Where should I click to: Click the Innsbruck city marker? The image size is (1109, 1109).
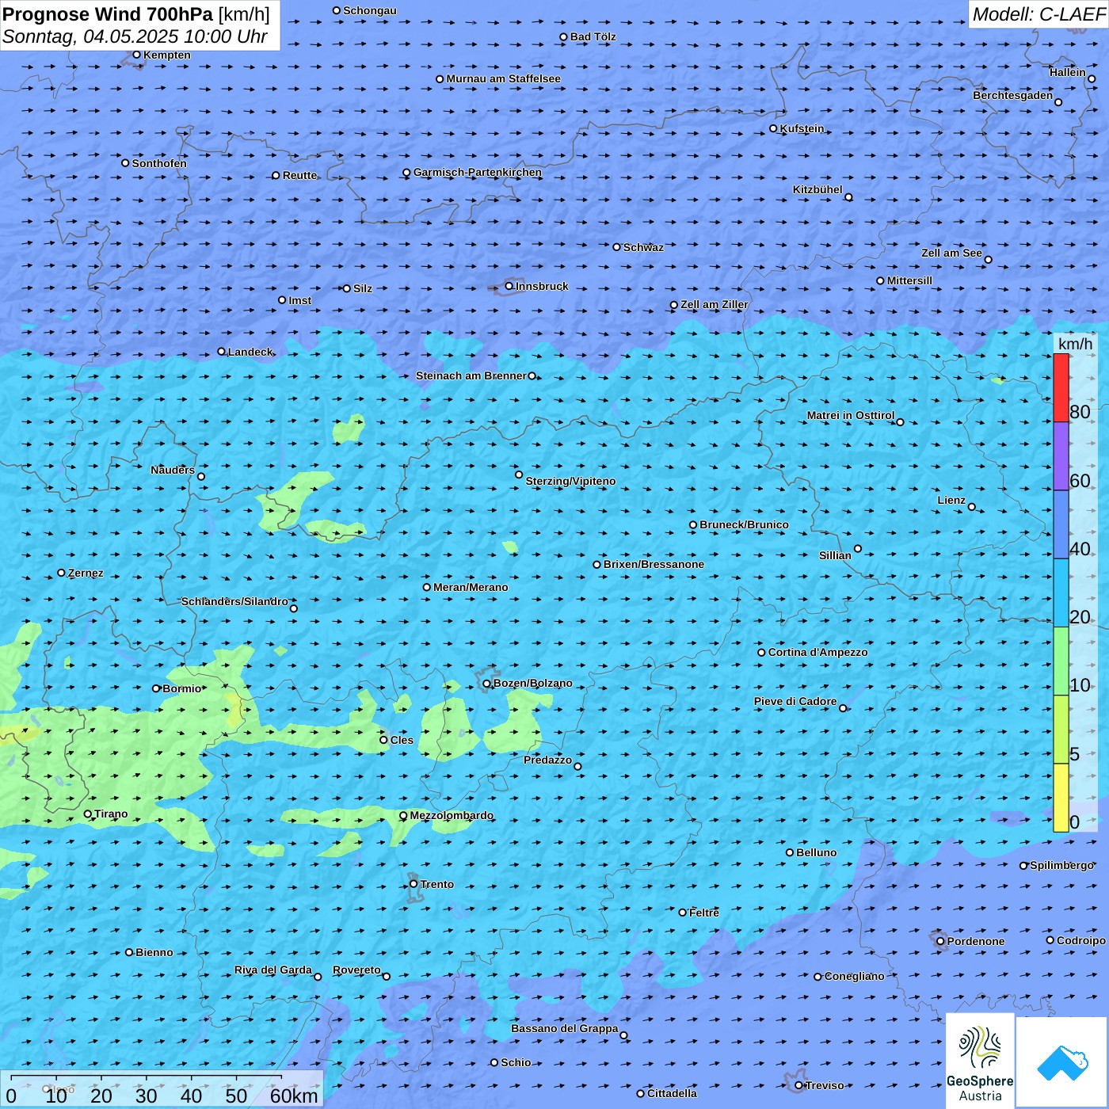tap(509, 286)
